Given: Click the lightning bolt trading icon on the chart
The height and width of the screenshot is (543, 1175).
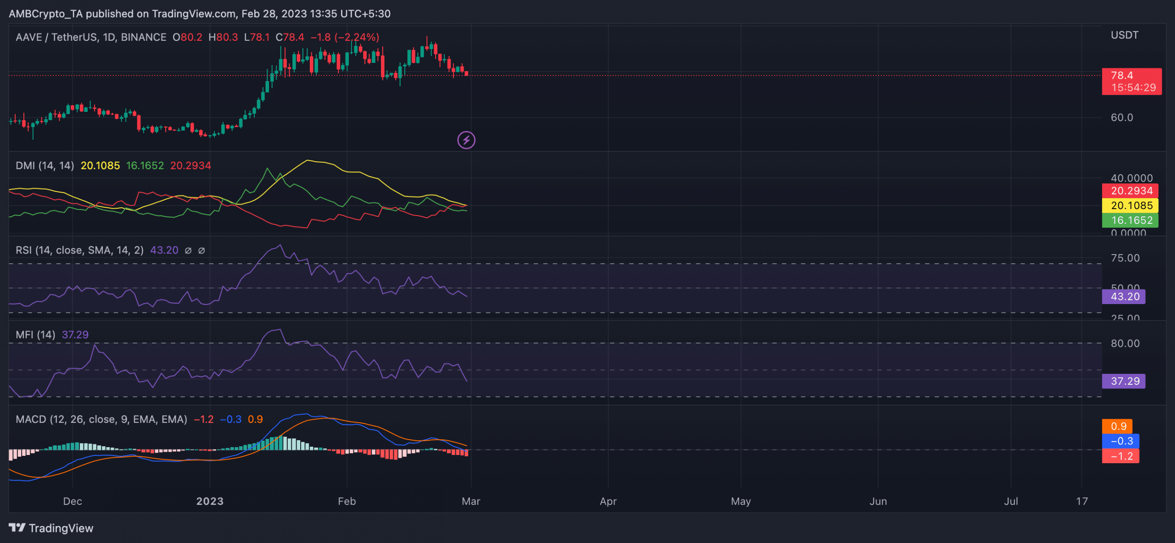Looking at the screenshot, I should pyautogui.click(x=466, y=140).
